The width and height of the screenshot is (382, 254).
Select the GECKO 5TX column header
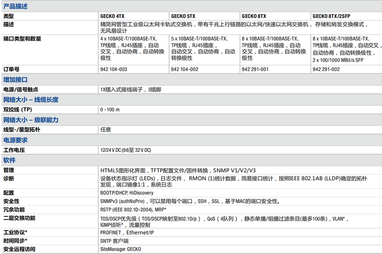(183, 16)
